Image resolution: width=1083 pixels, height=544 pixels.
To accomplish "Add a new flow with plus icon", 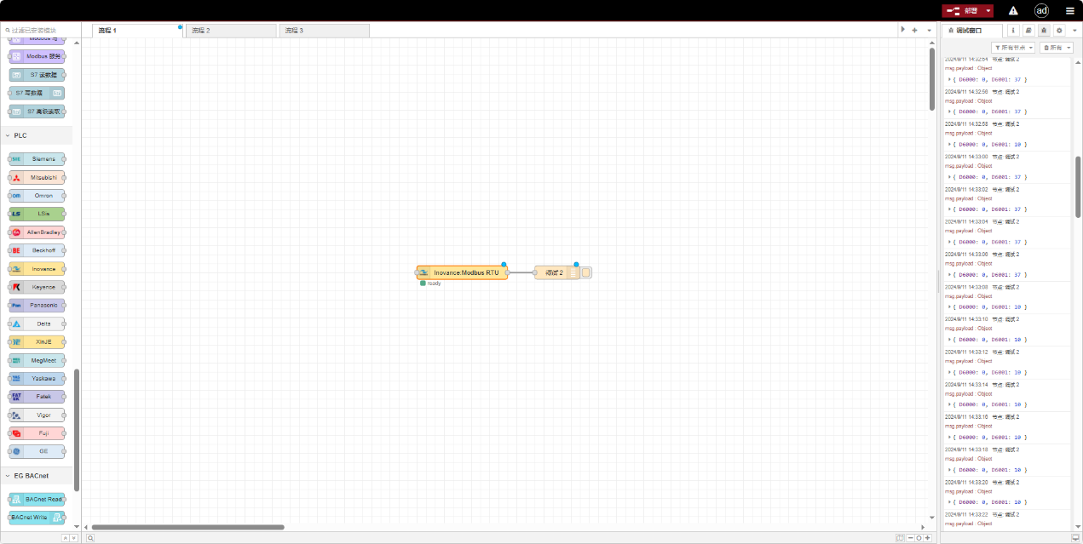I will pyautogui.click(x=914, y=31).
